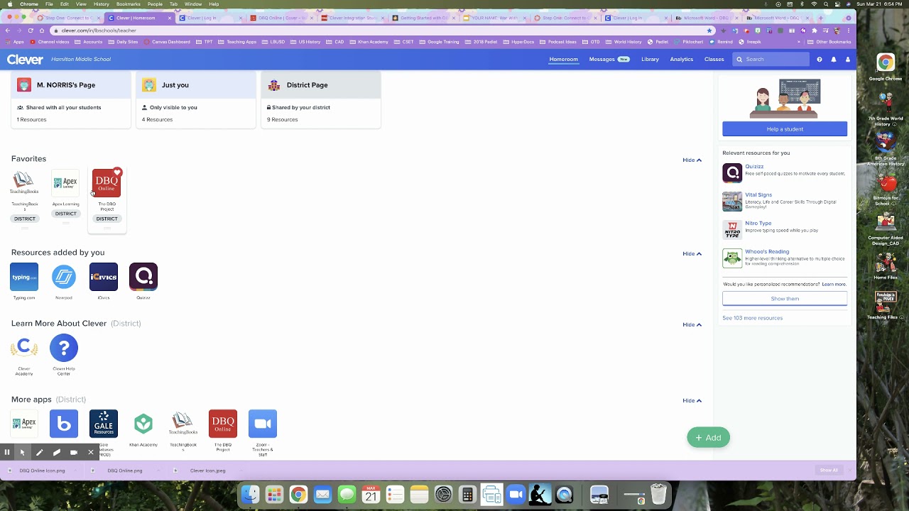Open iCivics app icon
Screen dimensions: 909x511
[x=104, y=277]
